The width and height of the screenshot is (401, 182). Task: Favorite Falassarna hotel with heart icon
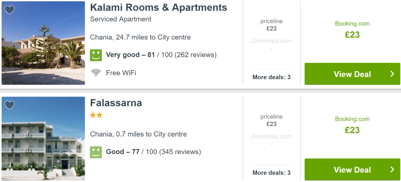10,105
